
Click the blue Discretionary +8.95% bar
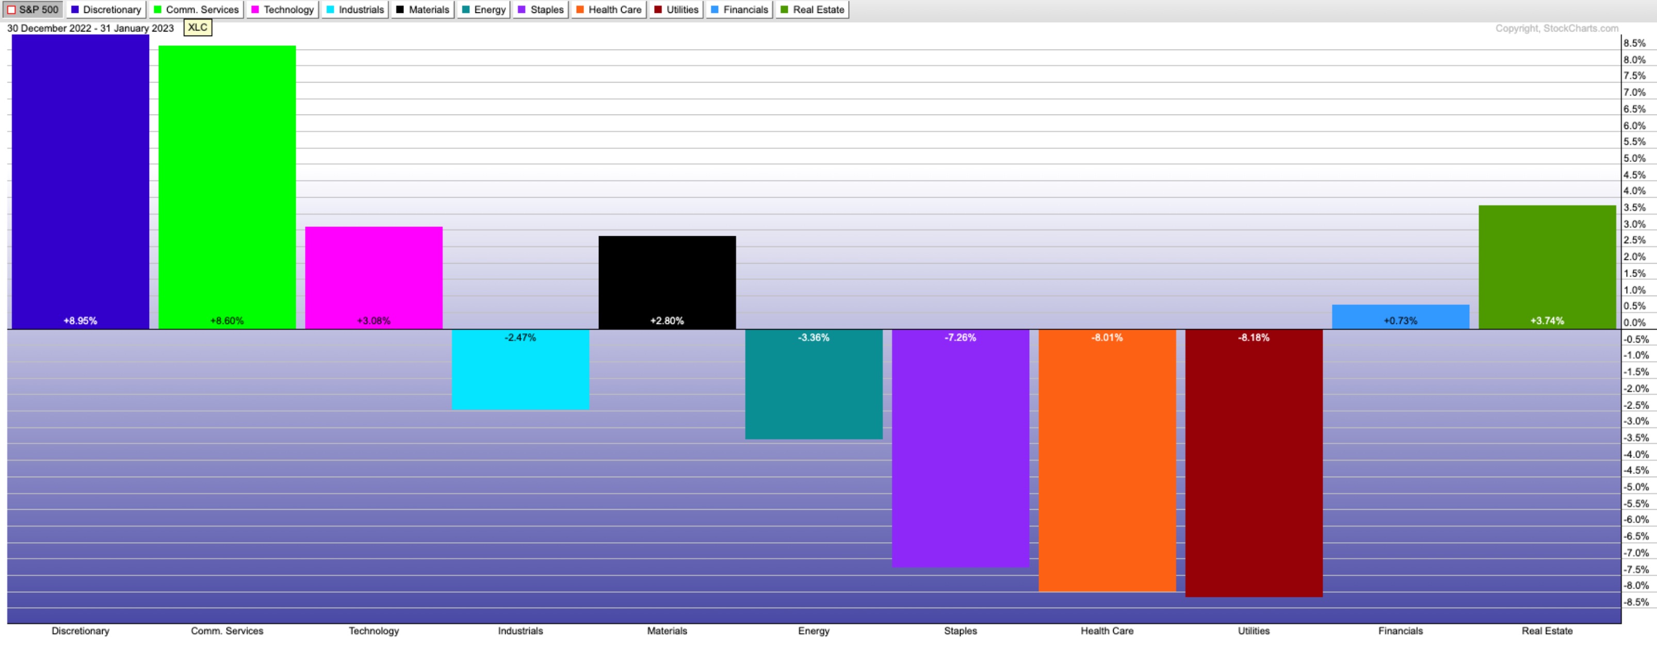pos(80,180)
